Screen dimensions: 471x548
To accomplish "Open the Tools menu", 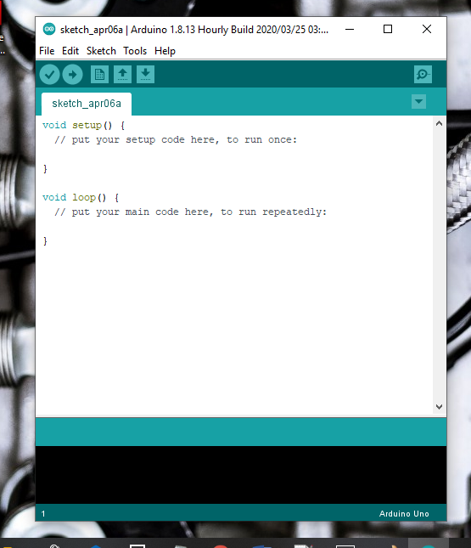I will coord(135,51).
